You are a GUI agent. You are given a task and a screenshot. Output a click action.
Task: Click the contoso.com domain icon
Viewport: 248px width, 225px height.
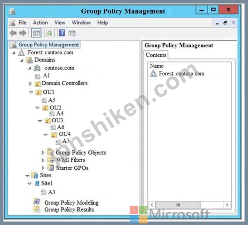coord(37,68)
